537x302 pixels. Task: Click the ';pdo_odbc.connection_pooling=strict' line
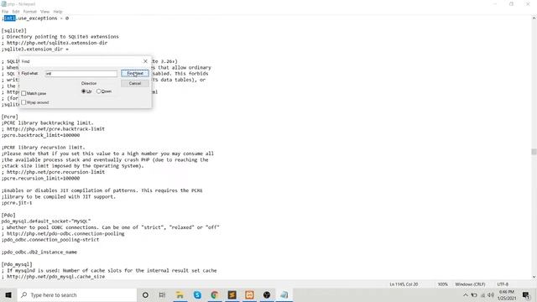tap(50, 240)
